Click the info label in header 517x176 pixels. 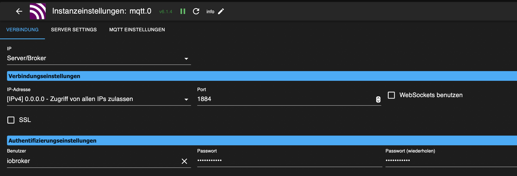click(x=210, y=12)
